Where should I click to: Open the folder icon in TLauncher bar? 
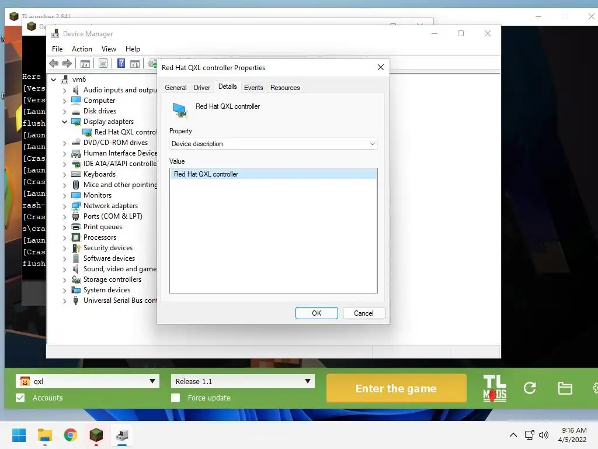(x=565, y=388)
